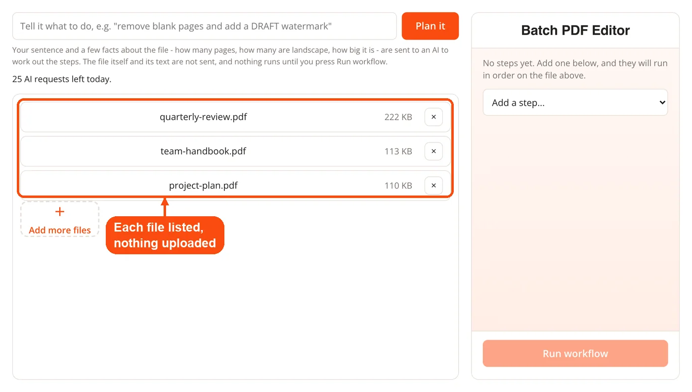Click the '25 AI requests left today.' text
This screenshot has width=692, height=392.
pos(62,79)
